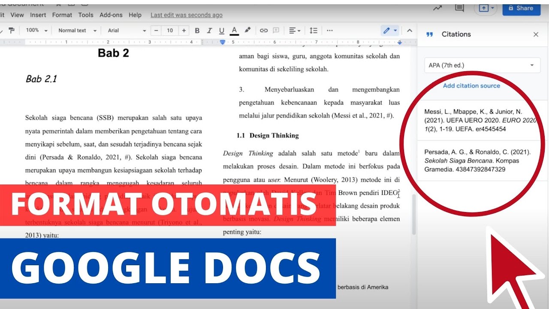Click the activity trend arrow icon
Screen dimensions: 549x309
click(437, 8)
